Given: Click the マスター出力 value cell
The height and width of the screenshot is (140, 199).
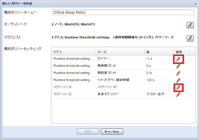Looking at the screenshot, I should 159,94.
